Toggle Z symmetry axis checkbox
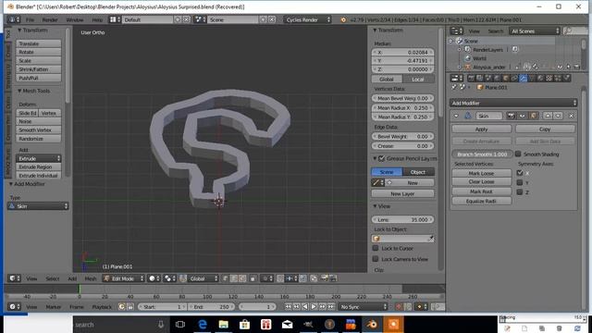 coord(520,191)
